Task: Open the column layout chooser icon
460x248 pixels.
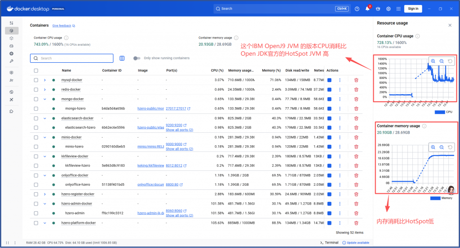Action: pyautogui.click(x=122, y=58)
